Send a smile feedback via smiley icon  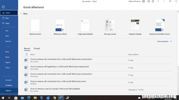[149, 1]
